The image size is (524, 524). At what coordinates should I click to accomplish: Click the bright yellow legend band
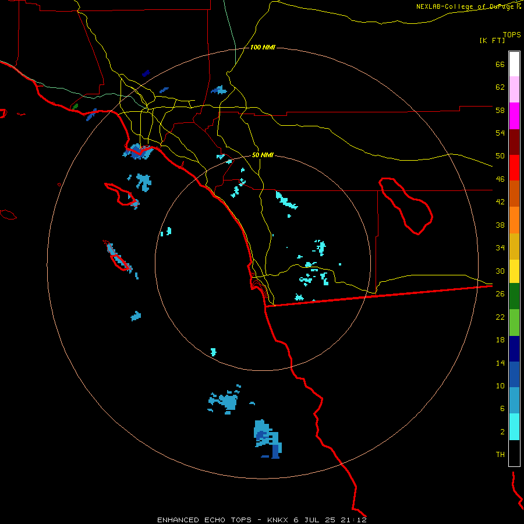[x=514, y=271]
